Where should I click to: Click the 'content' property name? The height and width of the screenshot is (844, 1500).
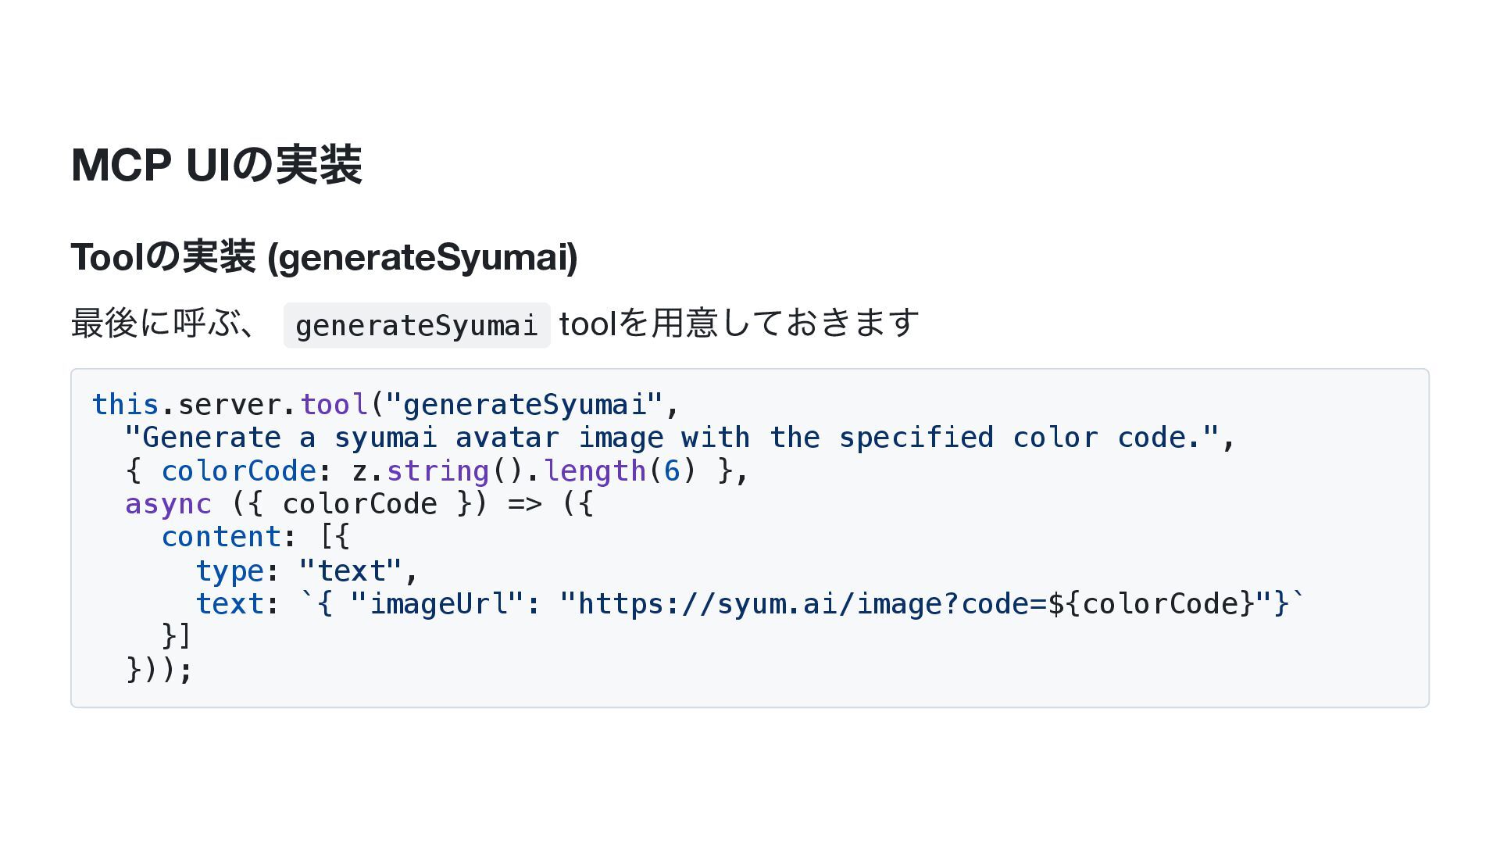[x=221, y=537]
